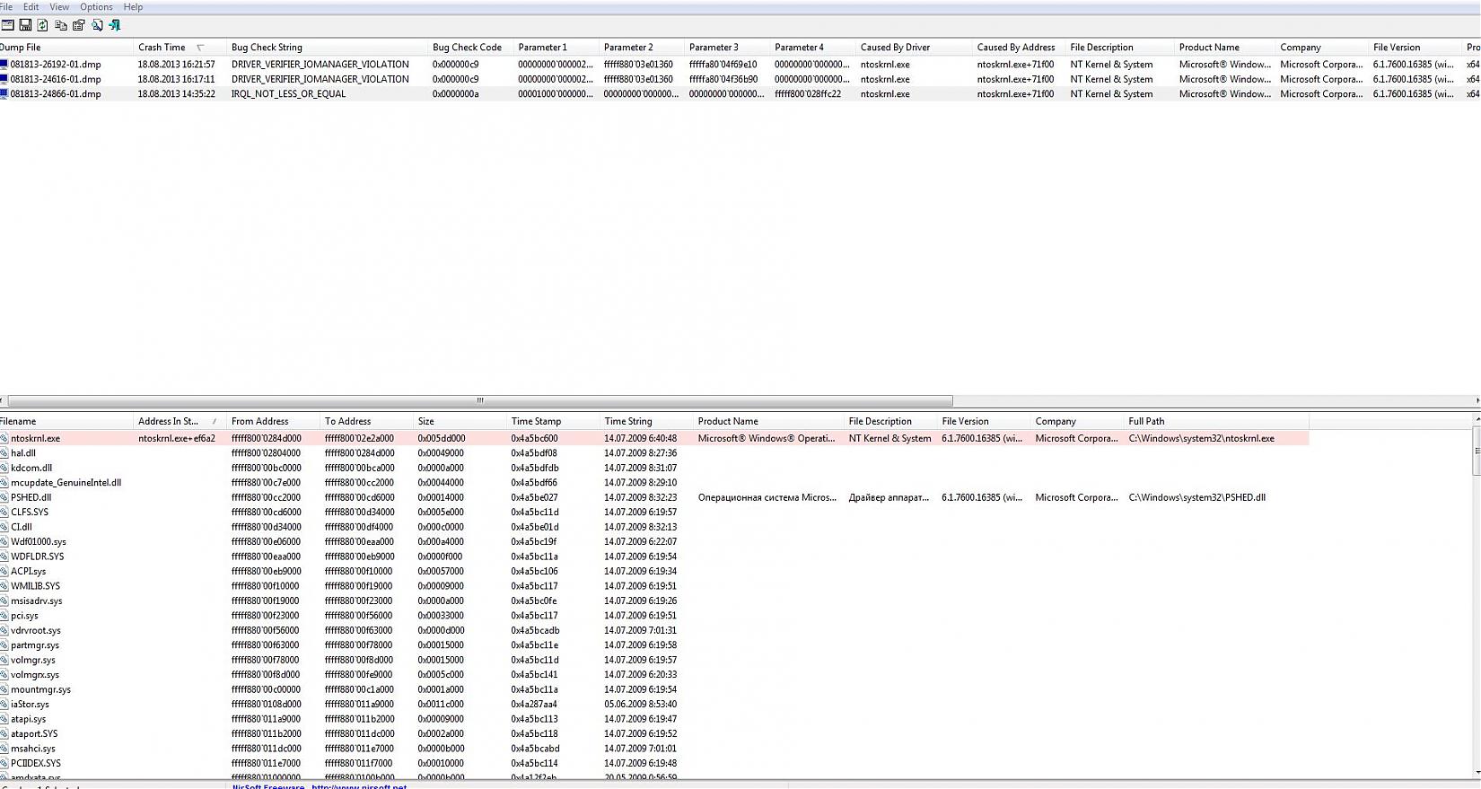1481x789 pixels.
Task: Click the file icon next to CLFS.SYS
Action: tap(4, 513)
